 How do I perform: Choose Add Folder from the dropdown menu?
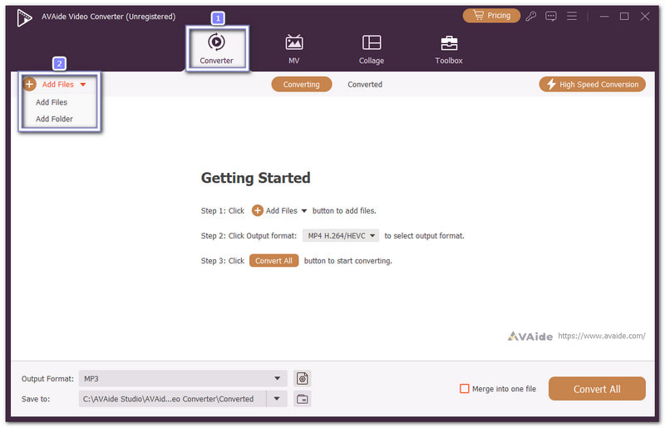coord(54,119)
